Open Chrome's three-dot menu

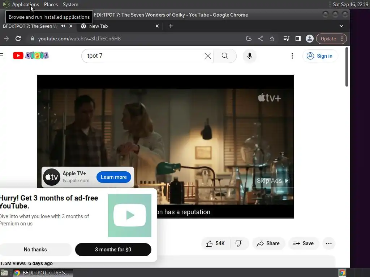[x=342, y=39]
